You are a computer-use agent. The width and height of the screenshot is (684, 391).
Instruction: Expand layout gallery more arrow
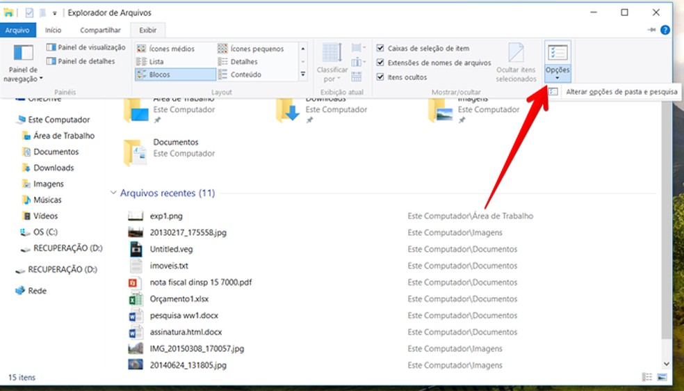(x=303, y=74)
